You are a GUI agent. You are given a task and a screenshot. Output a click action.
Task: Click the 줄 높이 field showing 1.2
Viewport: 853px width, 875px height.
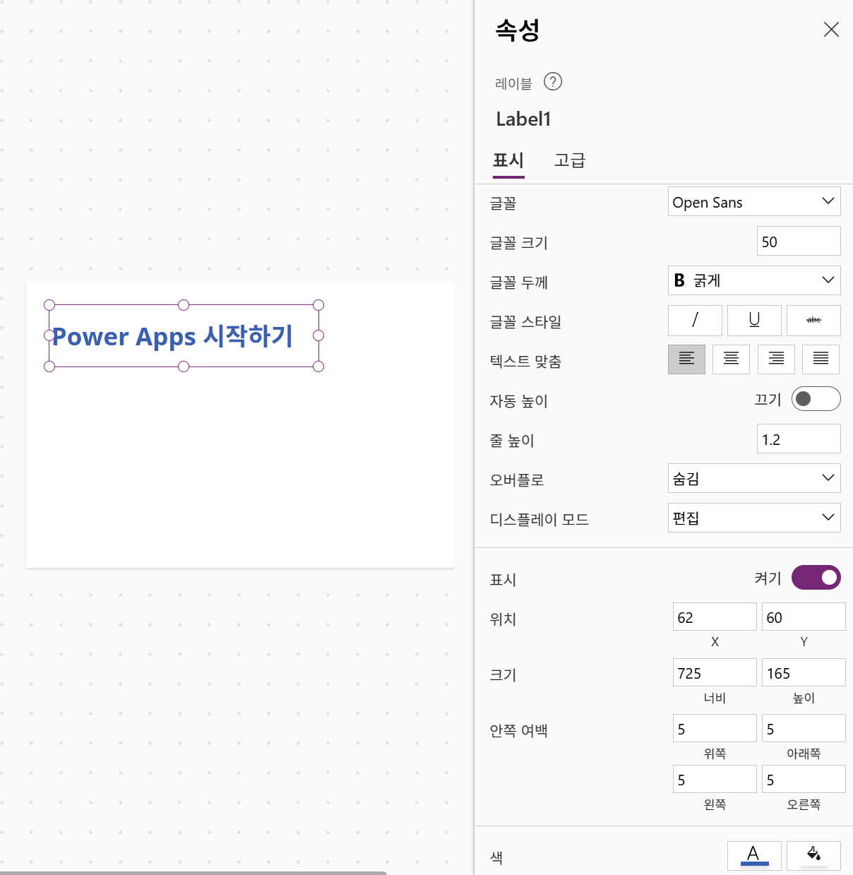pos(799,439)
